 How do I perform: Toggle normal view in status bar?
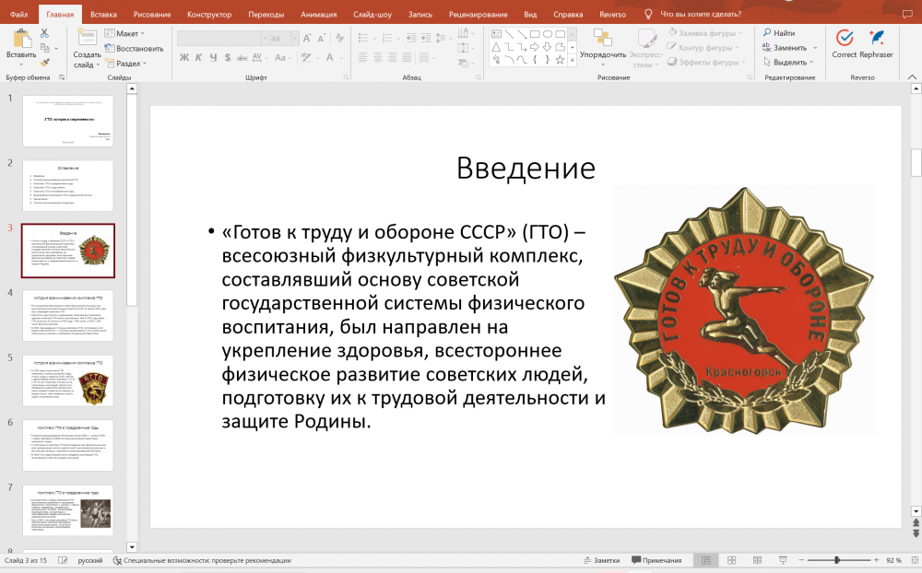(706, 560)
